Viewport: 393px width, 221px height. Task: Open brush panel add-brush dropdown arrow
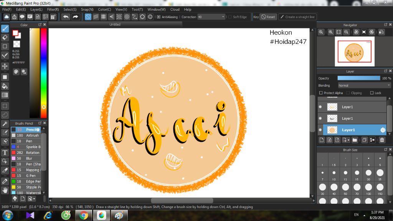pyautogui.click(x=34, y=199)
